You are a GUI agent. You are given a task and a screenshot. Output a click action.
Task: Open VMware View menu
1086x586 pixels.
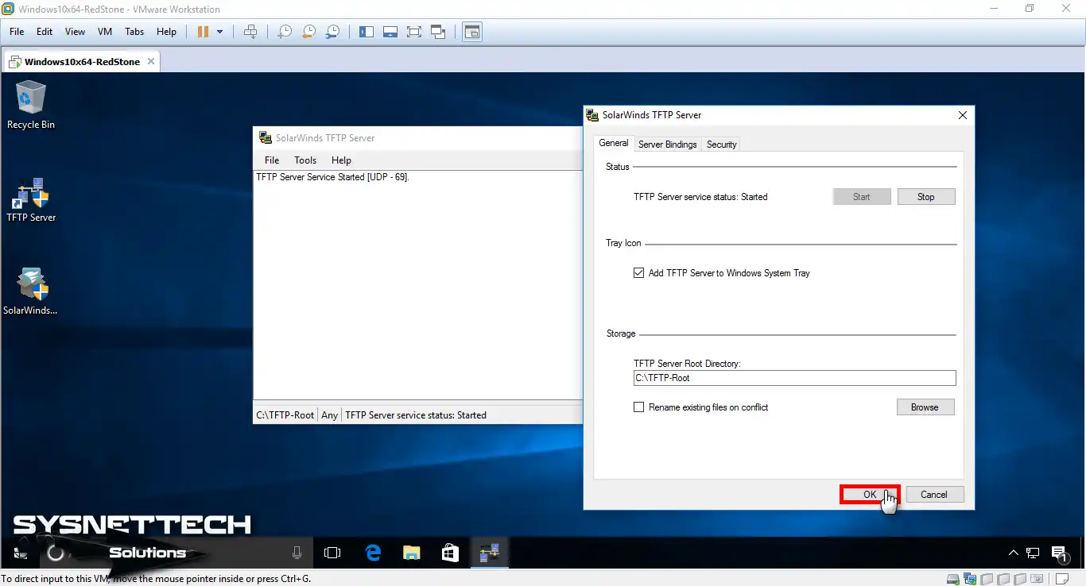coord(75,32)
